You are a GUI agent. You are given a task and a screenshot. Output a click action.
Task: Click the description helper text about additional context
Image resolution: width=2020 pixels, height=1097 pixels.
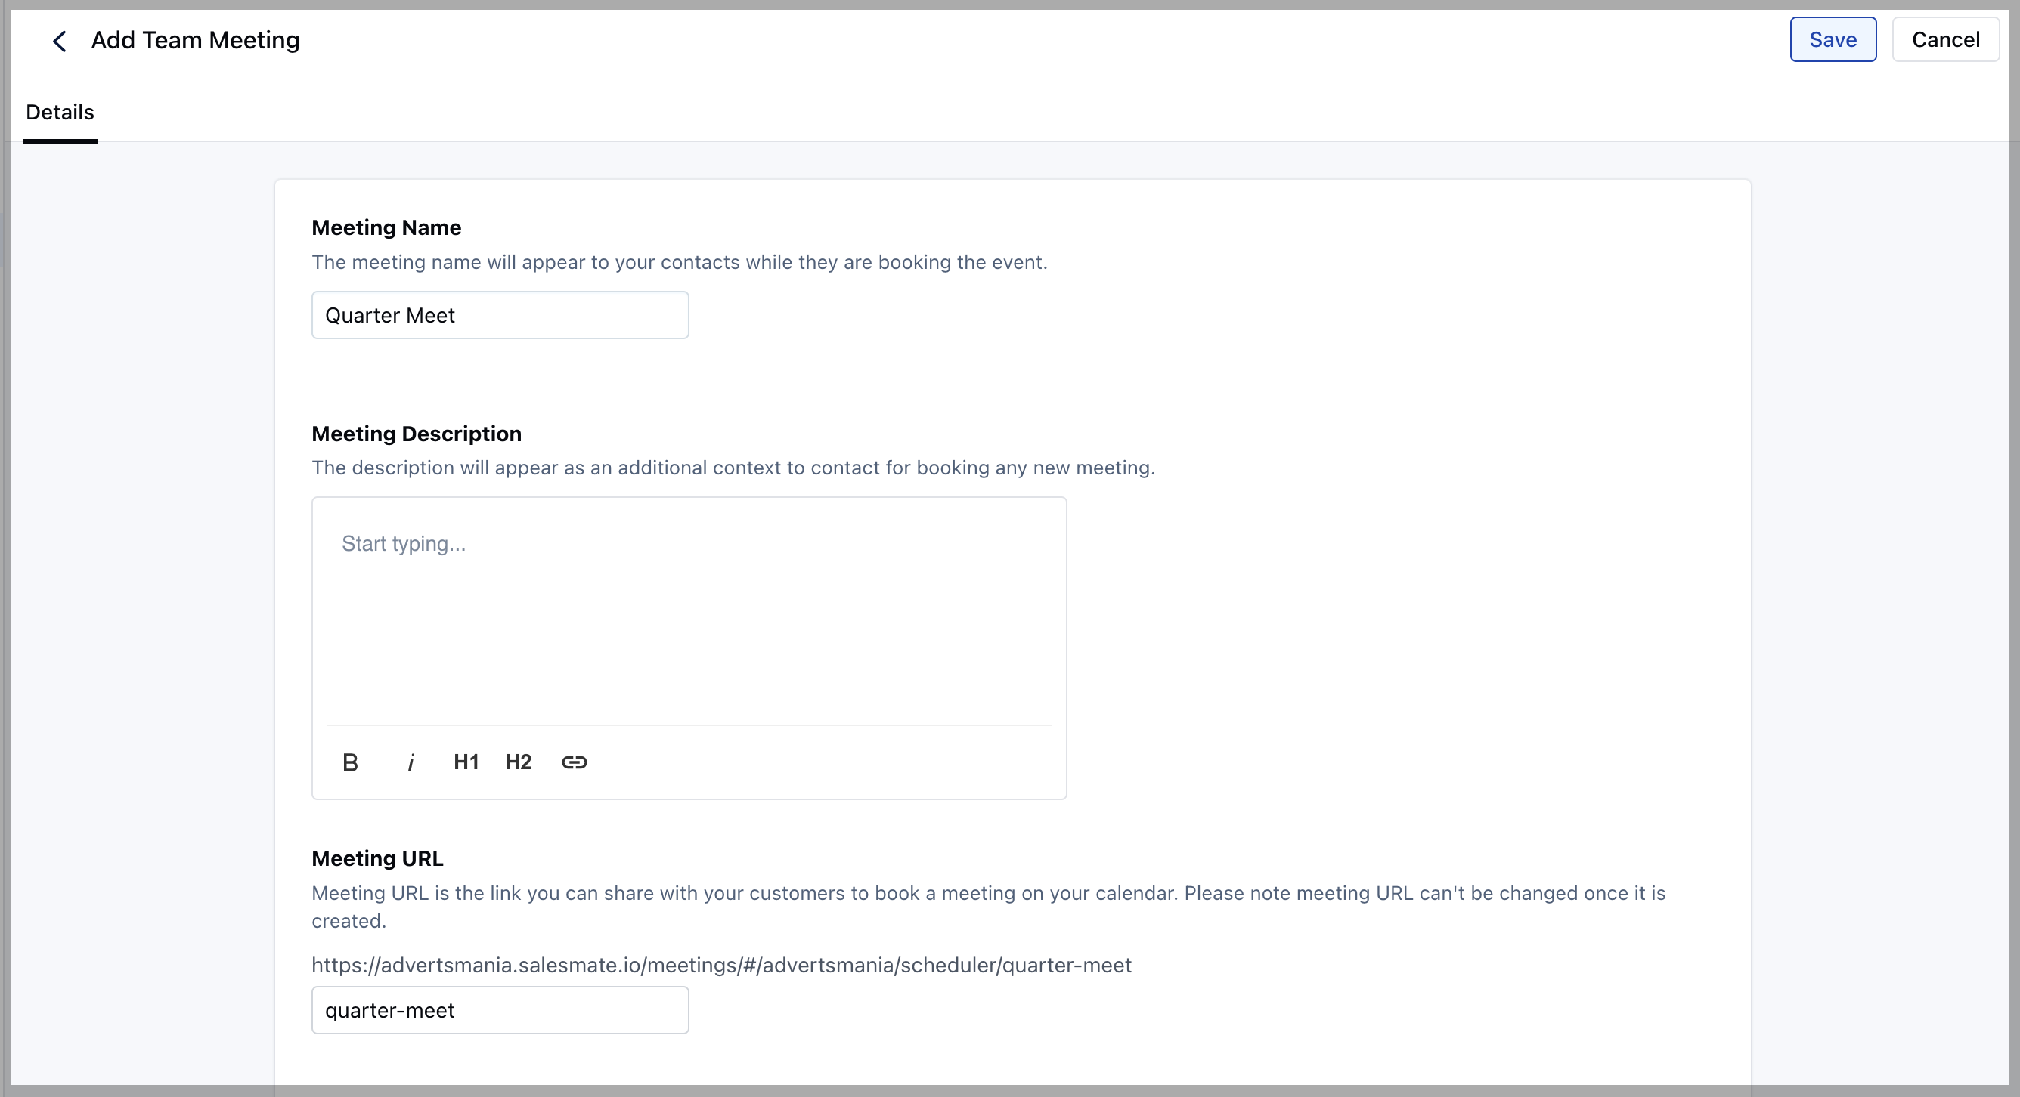pos(733,468)
